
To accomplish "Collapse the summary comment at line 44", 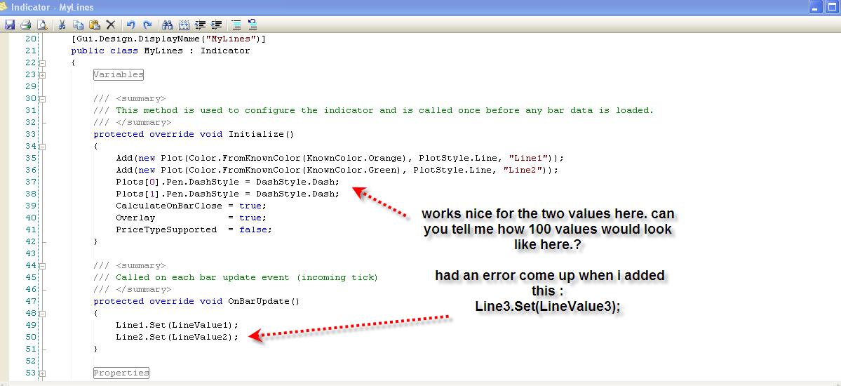I will click(x=42, y=266).
